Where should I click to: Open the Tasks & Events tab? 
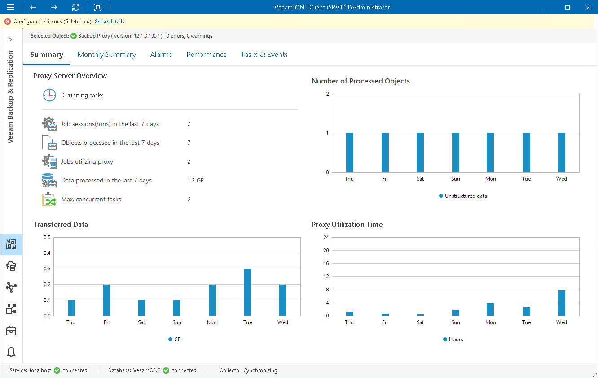point(264,54)
